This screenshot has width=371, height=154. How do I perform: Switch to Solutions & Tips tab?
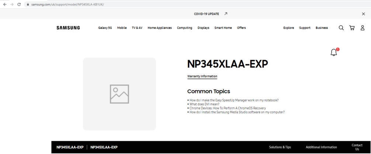280,147
